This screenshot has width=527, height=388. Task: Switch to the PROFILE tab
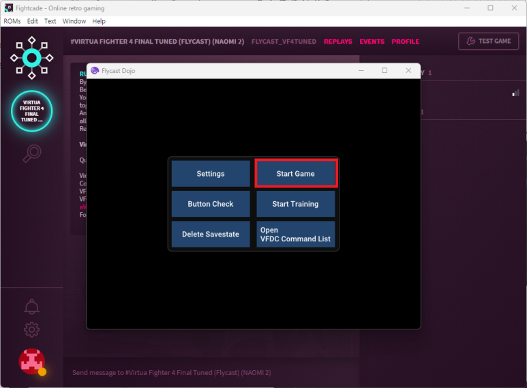point(406,42)
